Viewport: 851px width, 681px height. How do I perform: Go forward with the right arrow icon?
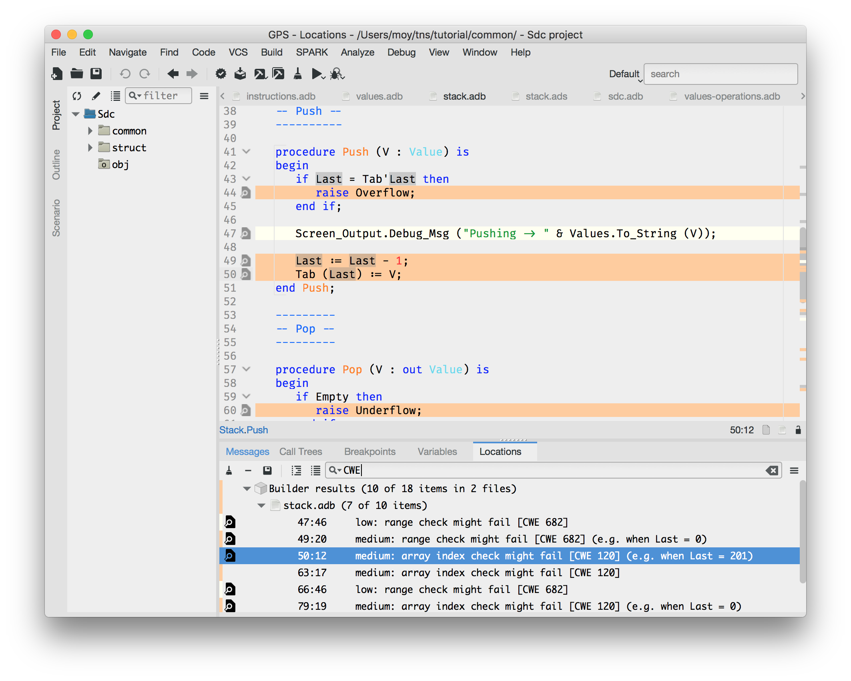tap(192, 74)
